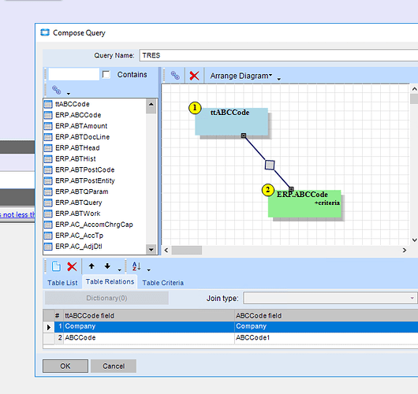Click the red X delete icon above diagram
The image size is (418, 394).
[x=194, y=76]
